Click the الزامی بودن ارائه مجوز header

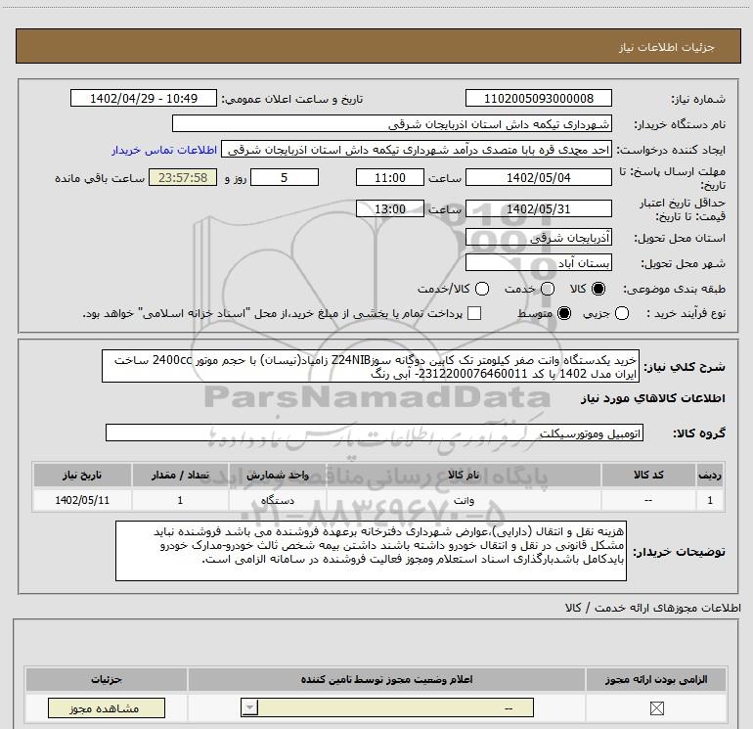(x=656, y=679)
